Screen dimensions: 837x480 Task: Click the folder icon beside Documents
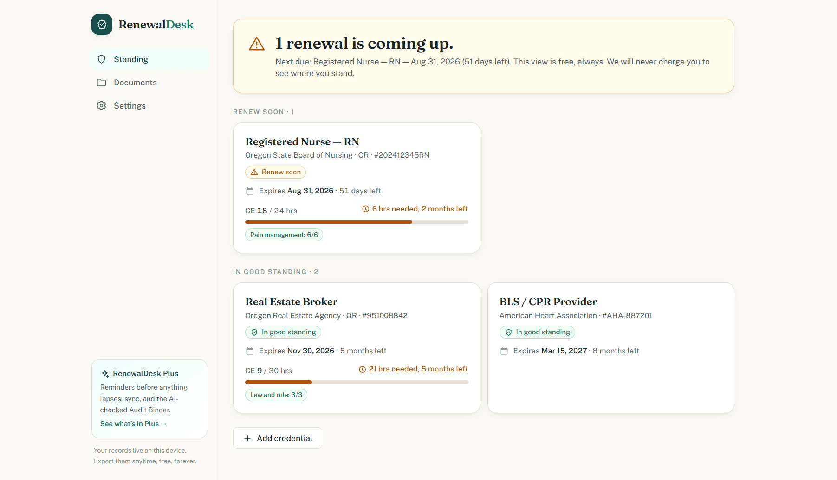point(101,83)
